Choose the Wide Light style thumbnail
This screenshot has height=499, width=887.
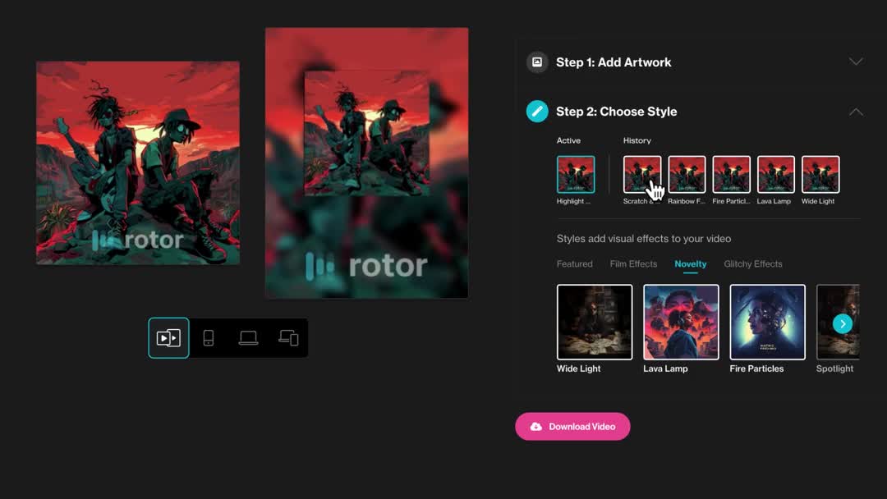[x=595, y=322]
